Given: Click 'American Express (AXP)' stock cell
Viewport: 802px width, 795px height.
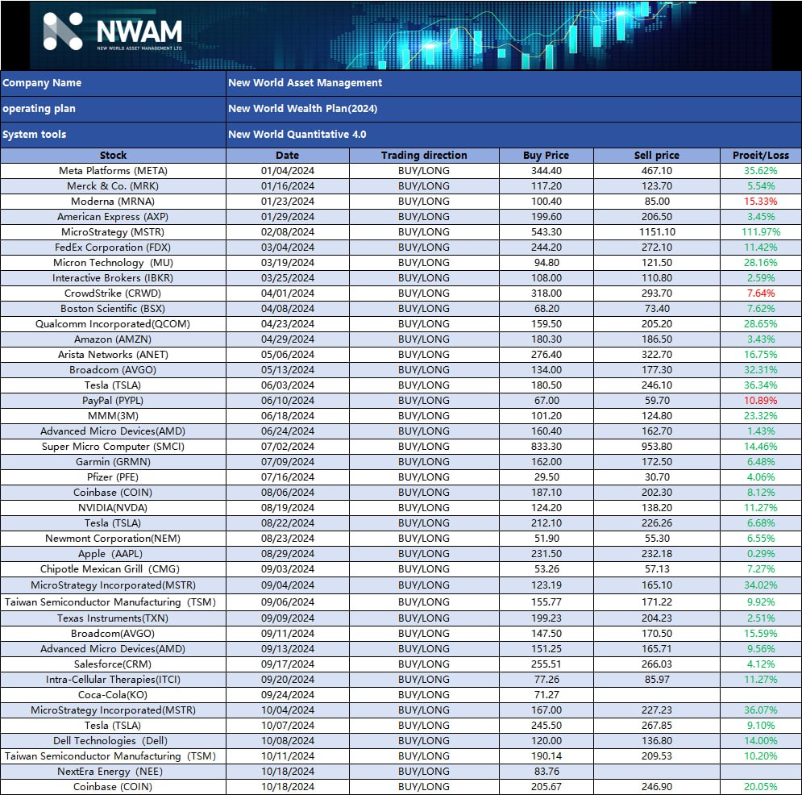Looking at the screenshot, I should pyautogui.click(x=113, y=217).
